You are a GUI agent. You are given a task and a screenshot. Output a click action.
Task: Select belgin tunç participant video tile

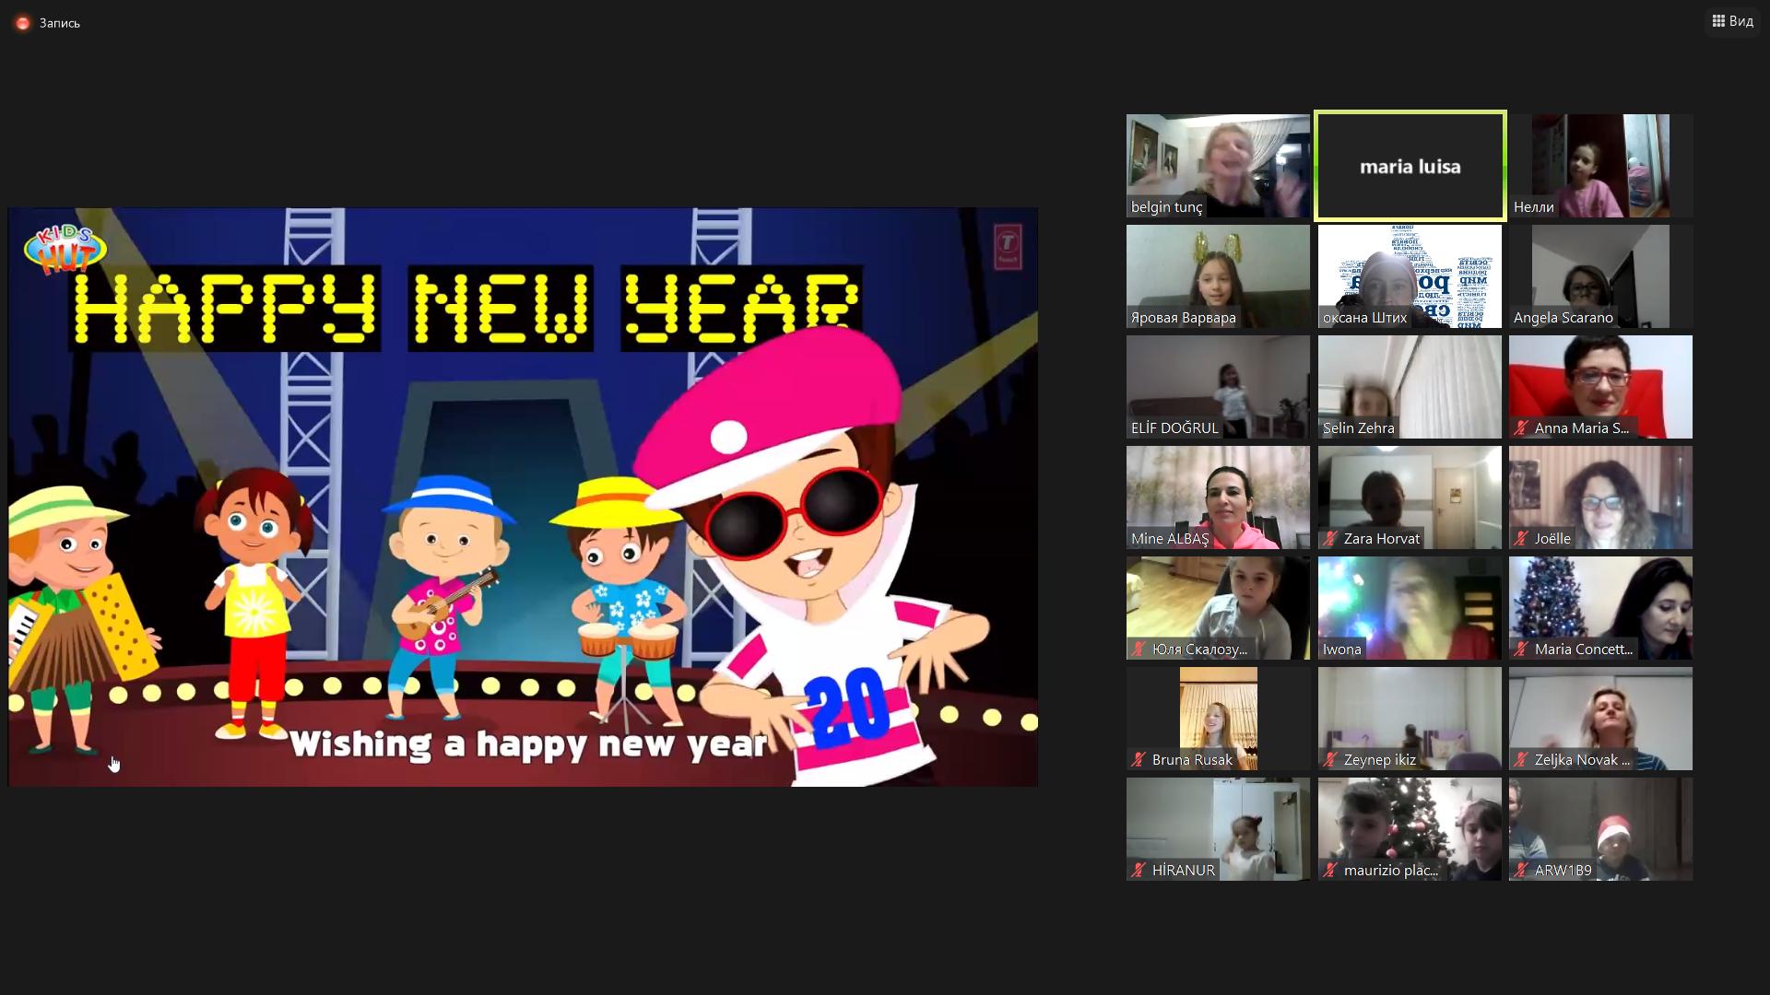[1218, 166]
